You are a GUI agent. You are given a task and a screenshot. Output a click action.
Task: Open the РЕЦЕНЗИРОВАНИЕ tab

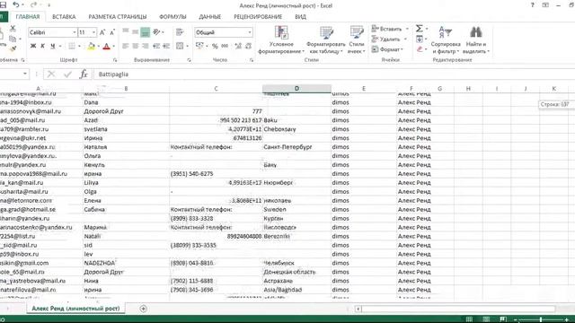pyautogui.click(x=258, y=17)
